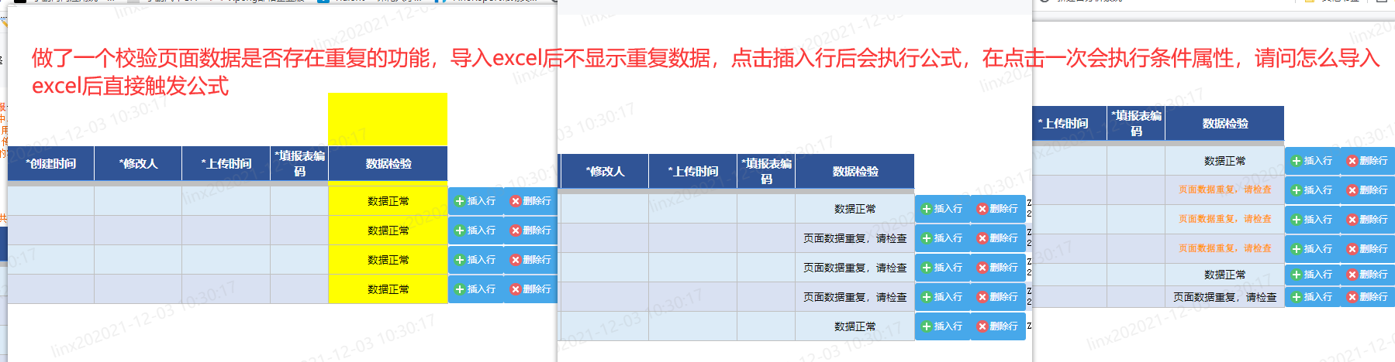The image size is (1395, 362).
Task: Select *修改人 column header in left table
Action: pyautogui.click(x=138, y=164)
